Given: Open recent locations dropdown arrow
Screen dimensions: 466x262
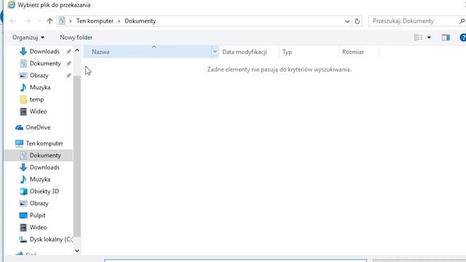Looking at the screenshot, I should [39, 21].
